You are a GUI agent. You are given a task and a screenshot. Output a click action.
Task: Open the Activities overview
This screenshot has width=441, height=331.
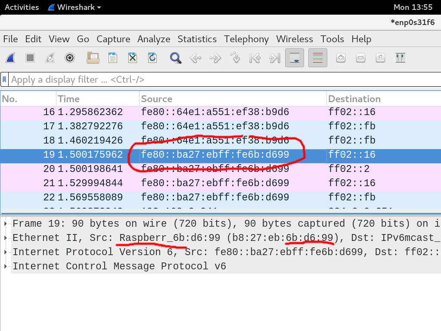coord(22,7)
